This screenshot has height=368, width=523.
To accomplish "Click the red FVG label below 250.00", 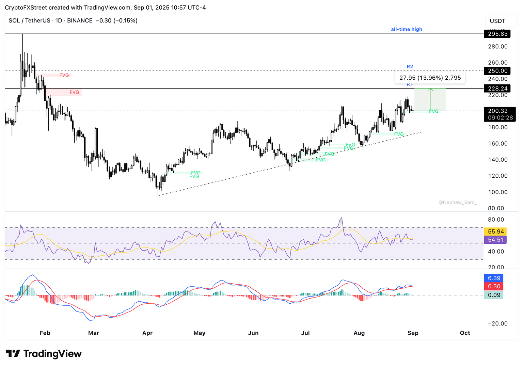I will coord(64,75).
